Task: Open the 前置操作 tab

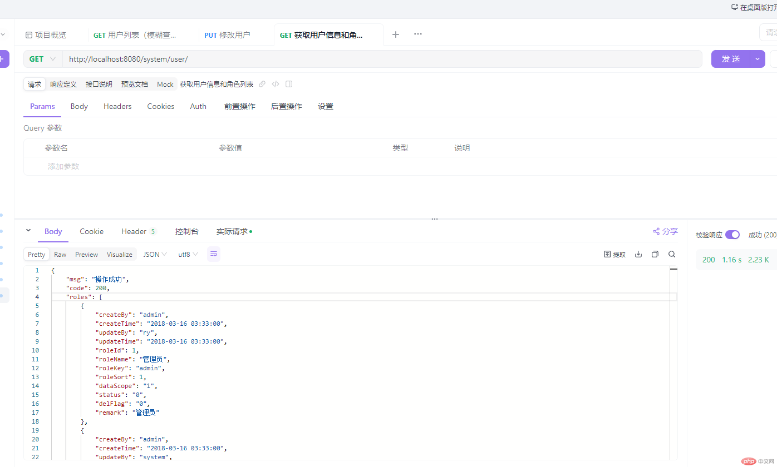Action: [240, 106]
